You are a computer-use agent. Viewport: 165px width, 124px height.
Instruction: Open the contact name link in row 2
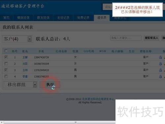(x=25, y=64)
